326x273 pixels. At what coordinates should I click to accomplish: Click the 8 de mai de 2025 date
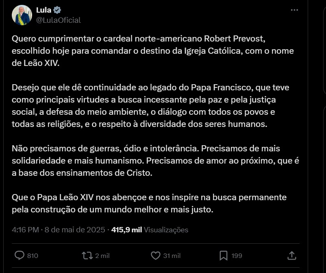[x=75, y=230]
